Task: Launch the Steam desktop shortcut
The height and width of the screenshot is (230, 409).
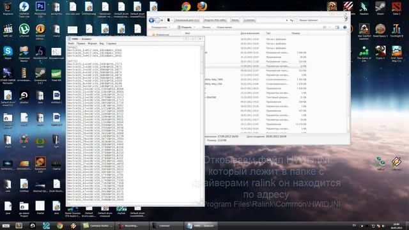Action: coord(380,8)
